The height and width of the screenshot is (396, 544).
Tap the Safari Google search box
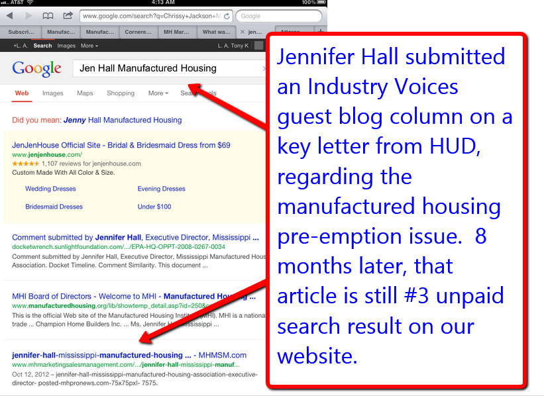tap(278, 16)
